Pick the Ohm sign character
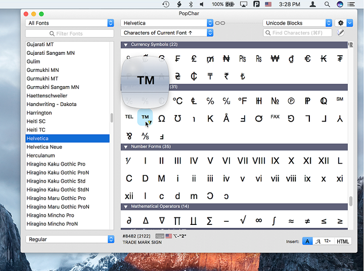Viewport: 364px width, 271px height. click(162, 119)
